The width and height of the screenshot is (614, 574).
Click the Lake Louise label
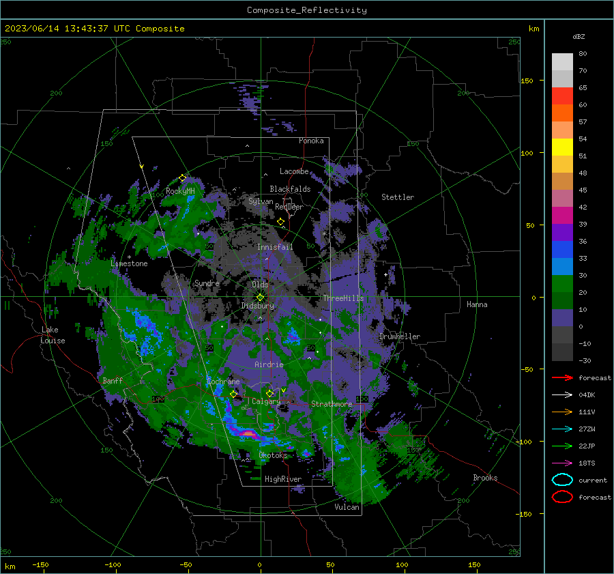pos(53,335)
